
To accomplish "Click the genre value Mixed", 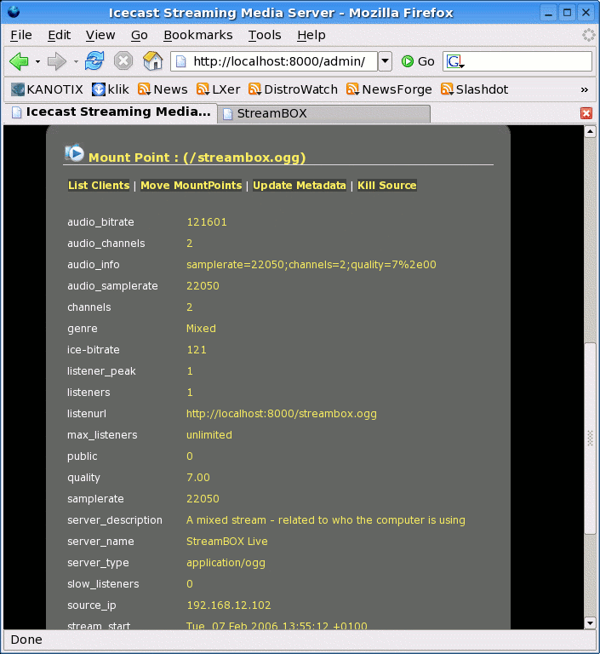I will pyautogui.click(x=201, y=328).
